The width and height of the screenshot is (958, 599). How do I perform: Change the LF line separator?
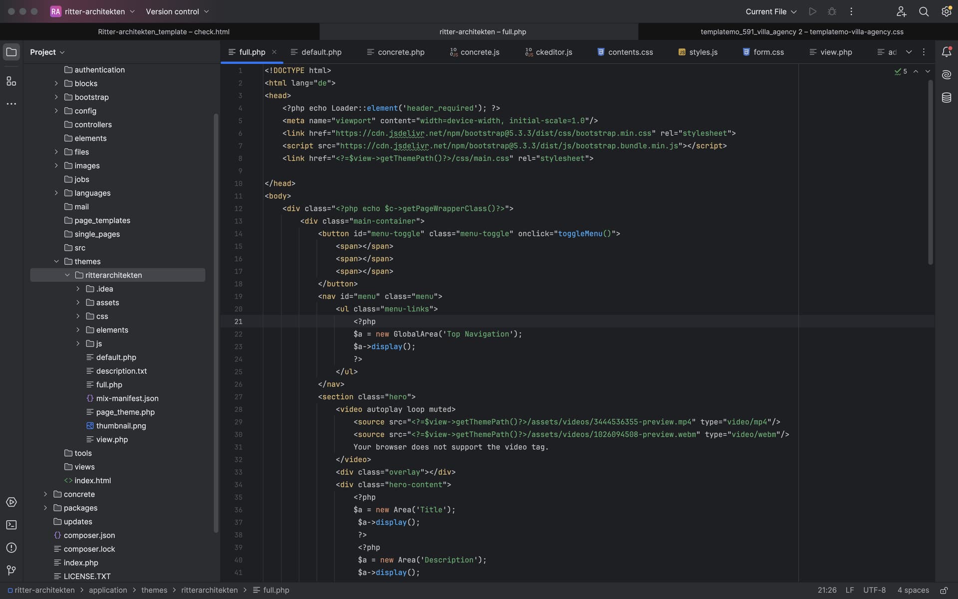pyautogui.click(x=850, y=590)
